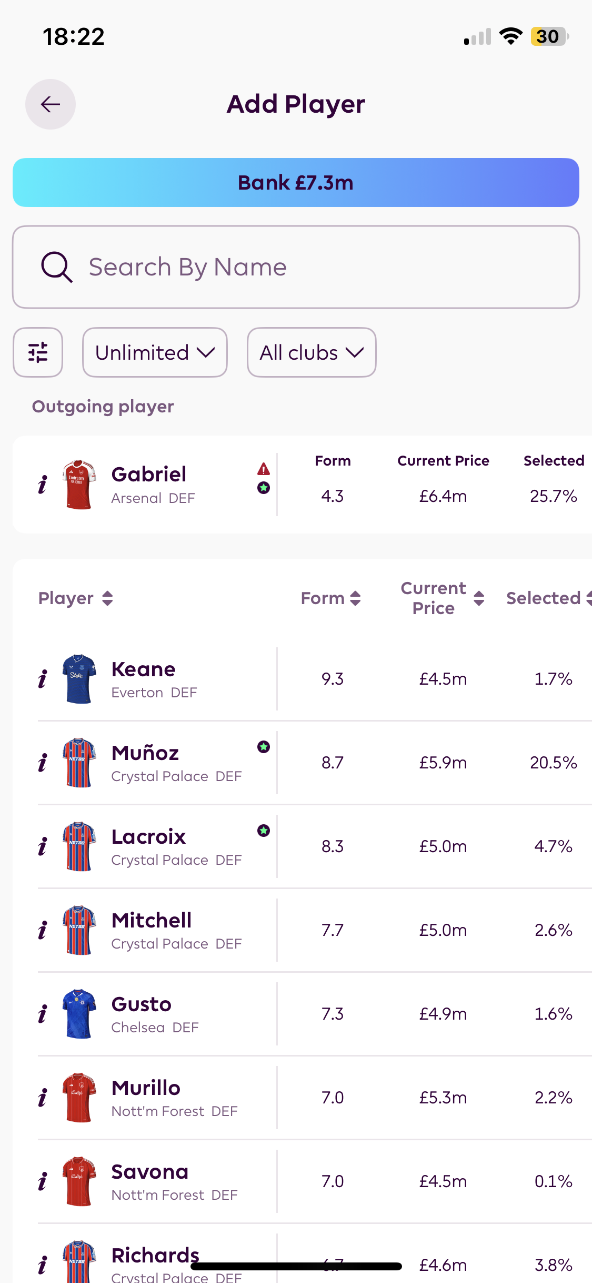592x1283 pixels.
Task: Tap the green star badge on Lacroix
Action: [264, 831]
